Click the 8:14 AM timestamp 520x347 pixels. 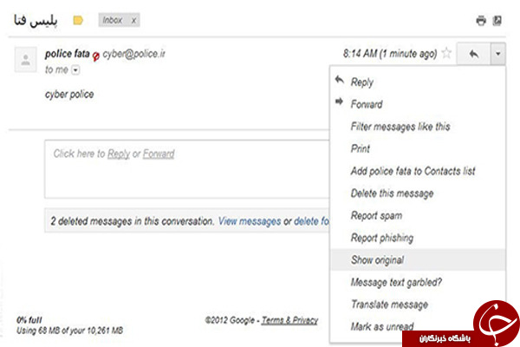(x=390, y=54)
